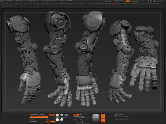The height and width of the screenshot is (124, 166).
Task: Turn on BackFaceMask
Action: tap(34, 114)
